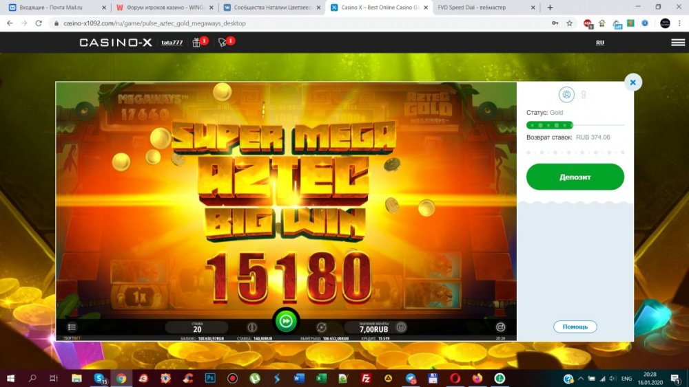Open the gift box bonuses icon
The height and width of the screenshot is (387, 689).
tap(196, 43)
